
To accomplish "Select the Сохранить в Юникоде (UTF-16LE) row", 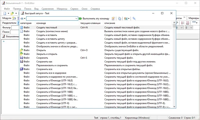I will [95, 80].
